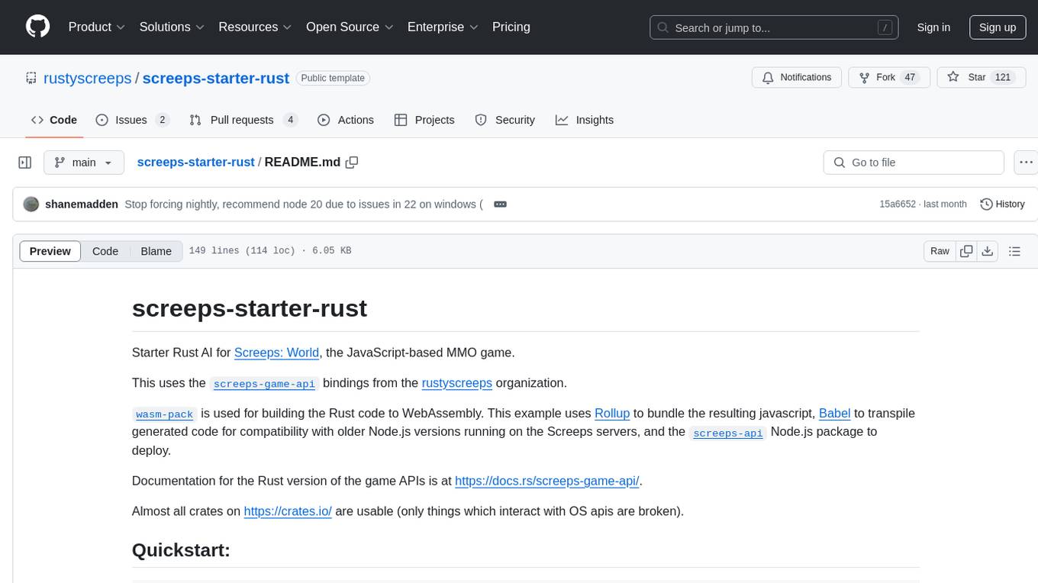Open the Rollup link
This screenshot has width=1038, height=583.
(x=612, y=414)
